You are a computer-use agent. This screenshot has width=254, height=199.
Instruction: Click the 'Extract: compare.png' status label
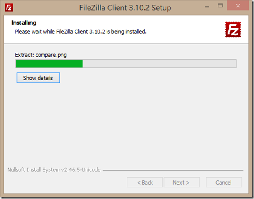(x=41, y=55)
